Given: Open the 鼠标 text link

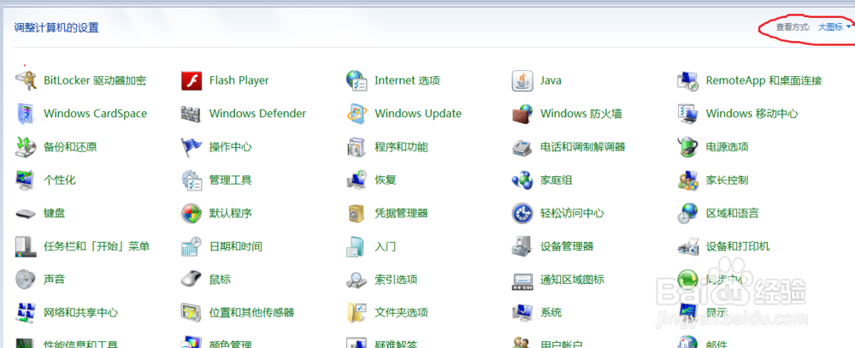Looking at the screenshot, I should [x=220, y=280].
